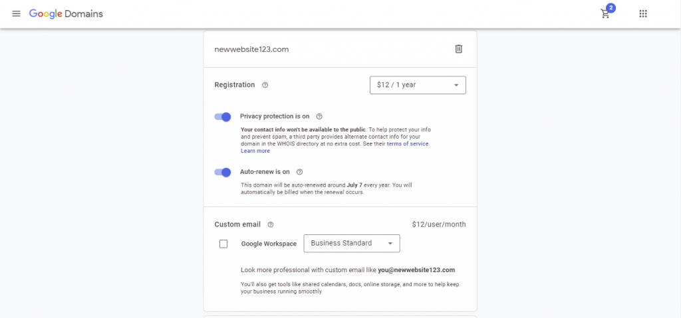Click the newwebsite123.com domain title

[x=251, y=49]
